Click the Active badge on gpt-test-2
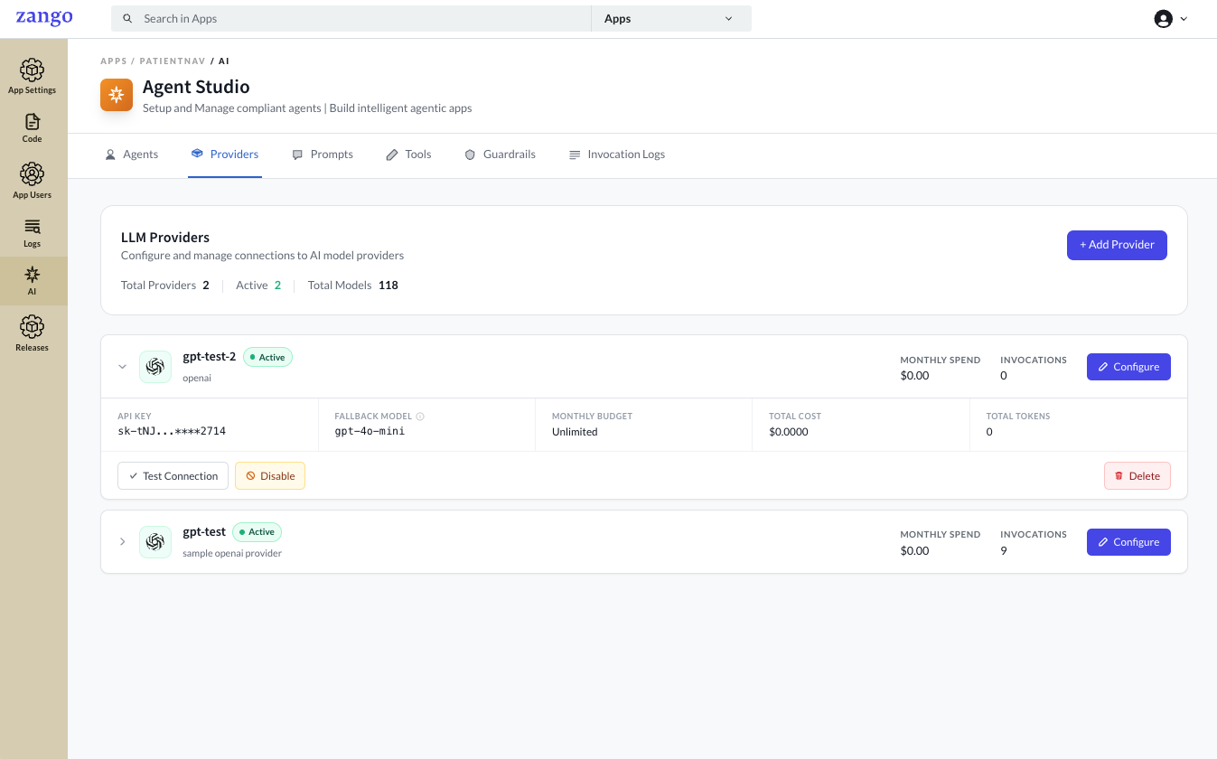 (267, 357)
